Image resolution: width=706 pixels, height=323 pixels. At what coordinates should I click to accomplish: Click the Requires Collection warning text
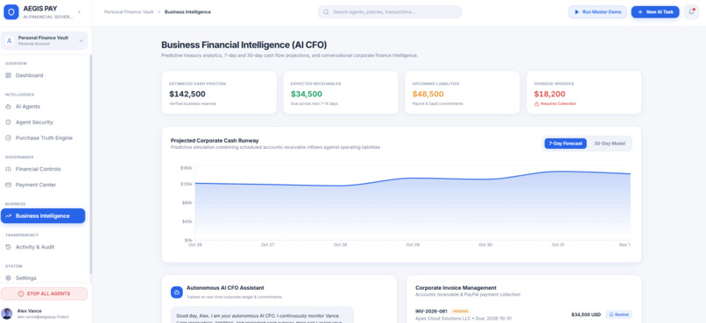click(558, 103)
